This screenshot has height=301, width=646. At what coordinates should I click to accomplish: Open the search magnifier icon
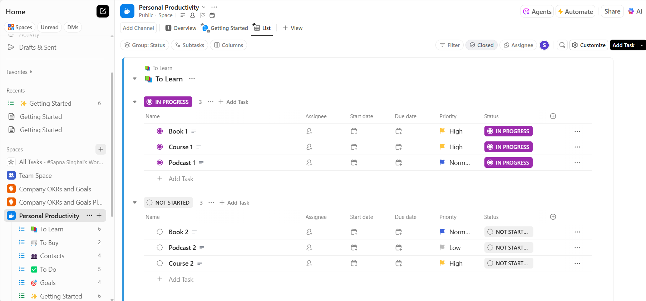coord(562,45)
